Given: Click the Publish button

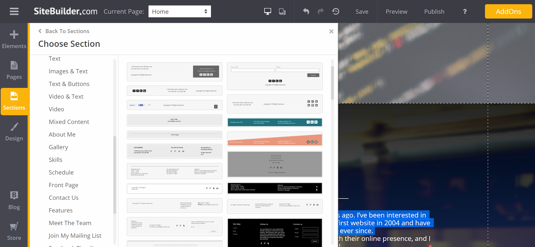Looking at the screenshot, I should pos(434,11).
